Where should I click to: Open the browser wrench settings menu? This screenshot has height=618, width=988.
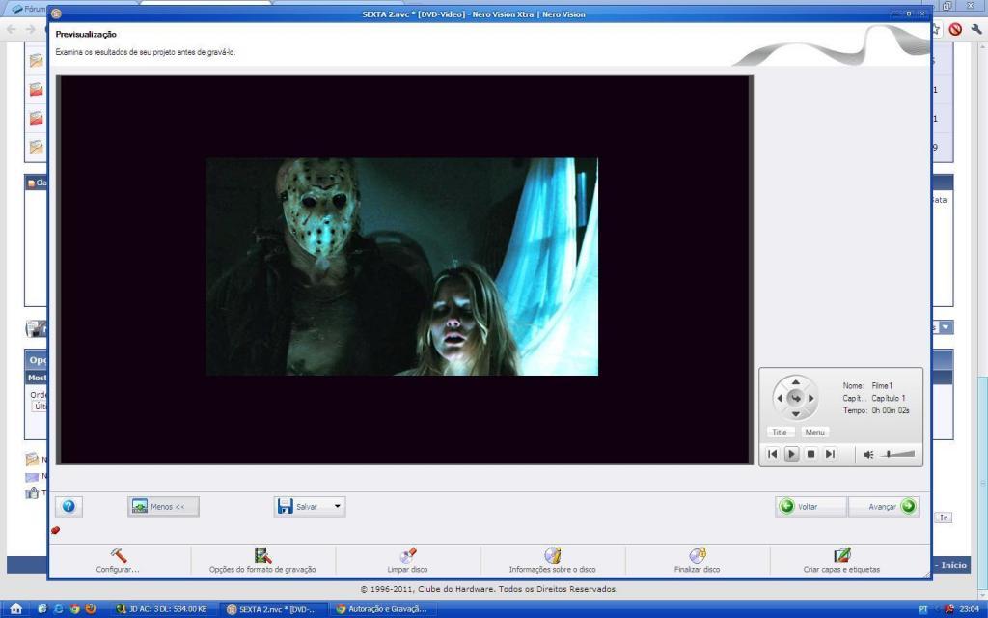click(976, 29)
